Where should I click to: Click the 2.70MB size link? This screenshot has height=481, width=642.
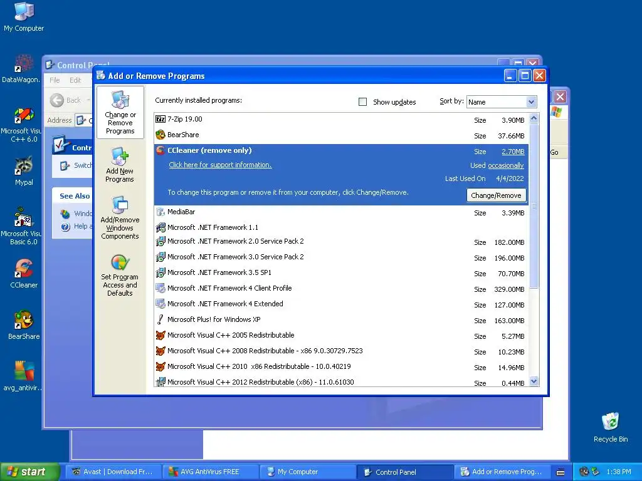click(513, 152)
